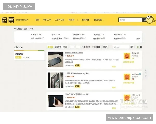Viewport: 156px width, 124px height.
Task: Click the 闲鱼 logo
Action: (x=8, y=20)
